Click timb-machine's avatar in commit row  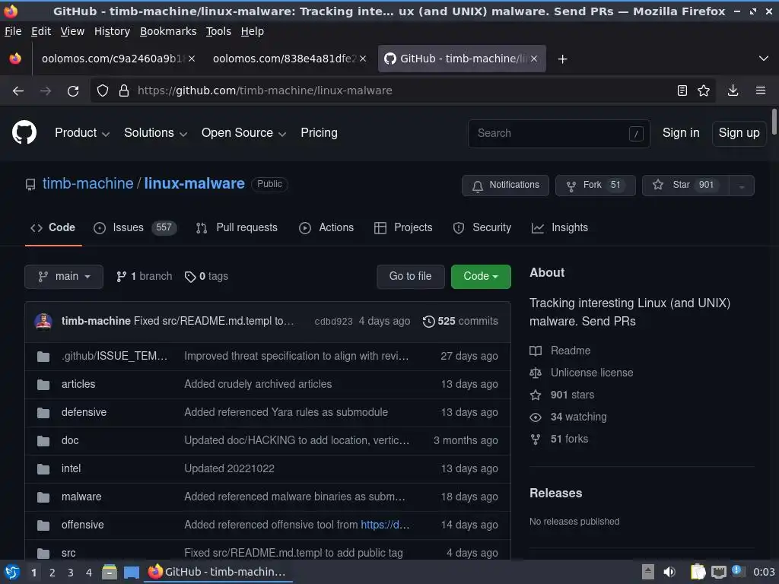point(43,322)
